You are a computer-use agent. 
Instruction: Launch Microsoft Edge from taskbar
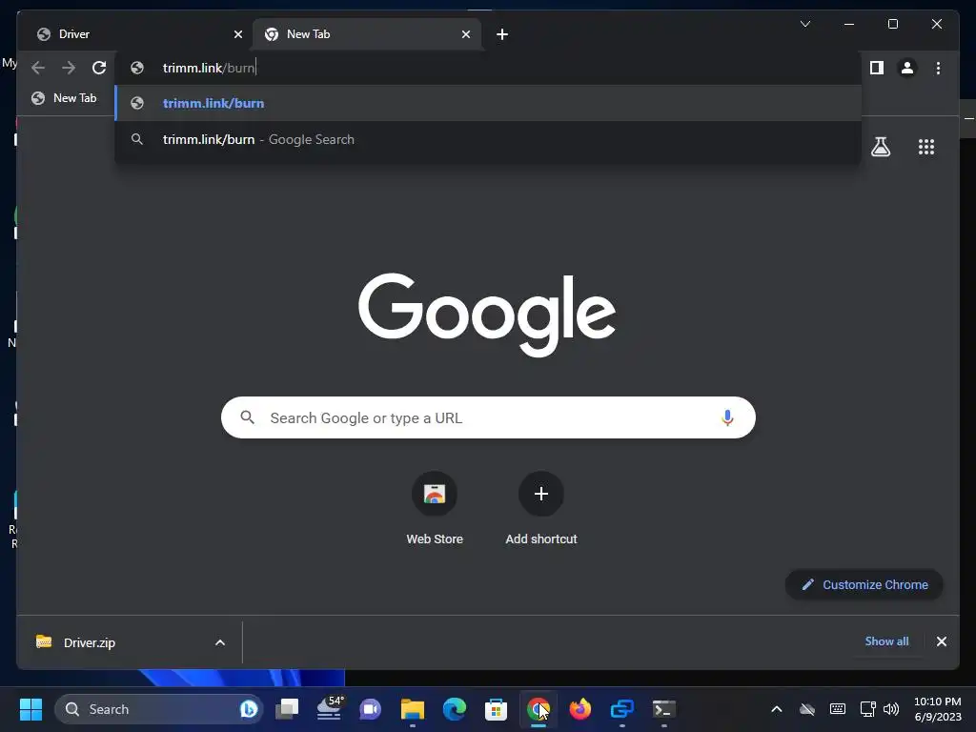pos(455,709)
